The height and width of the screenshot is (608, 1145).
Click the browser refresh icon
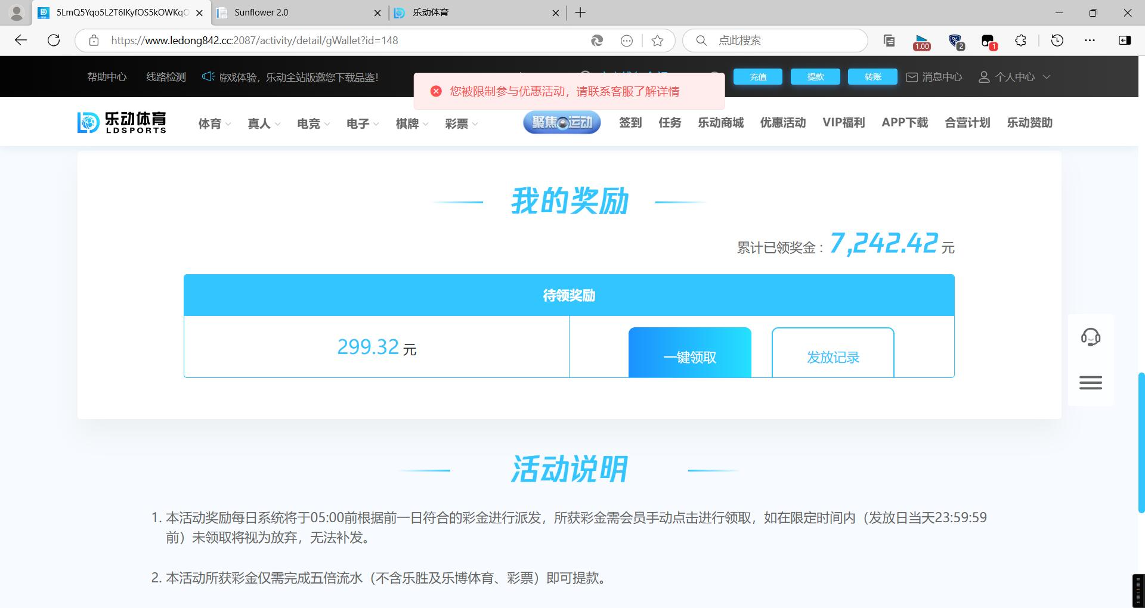point(54,41)
